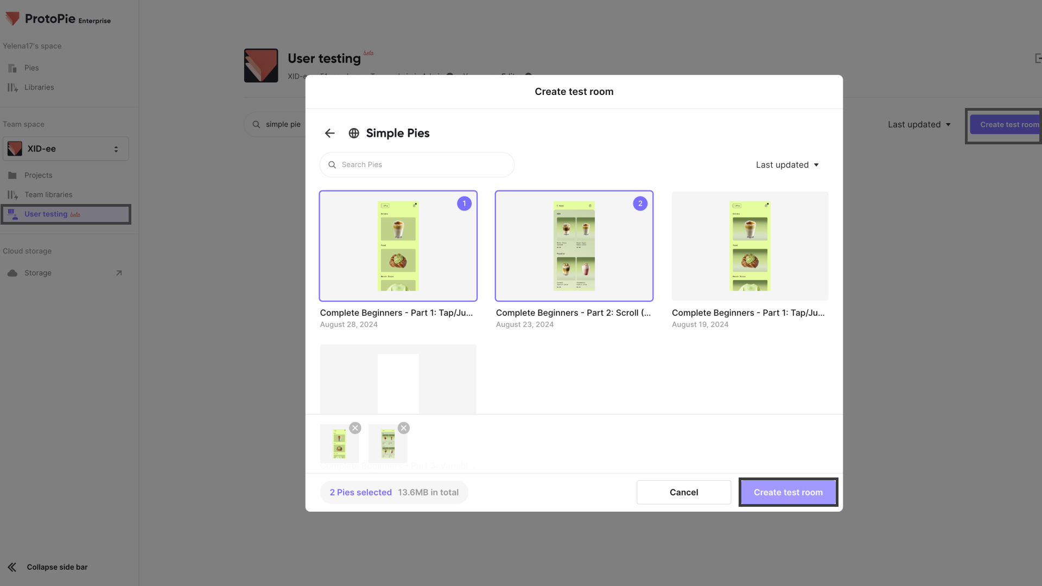Click the User testing team avatar image
1042x586 pixels.
tap(261, 66)
